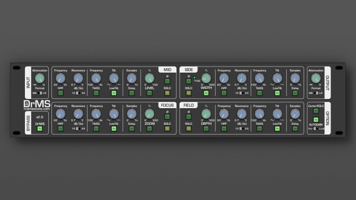Toggle the AUTOGAIN IN button
The width and height of the screenshot is (356, 200).
(x=316, y=120)
